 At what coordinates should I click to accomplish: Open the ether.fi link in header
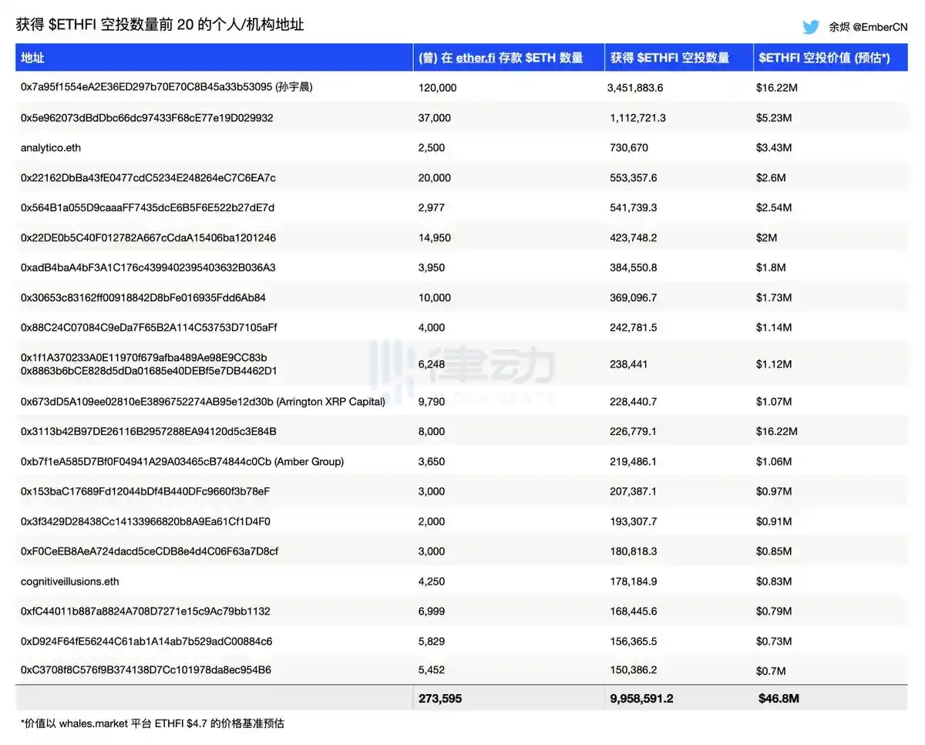[x=476, y=58]
